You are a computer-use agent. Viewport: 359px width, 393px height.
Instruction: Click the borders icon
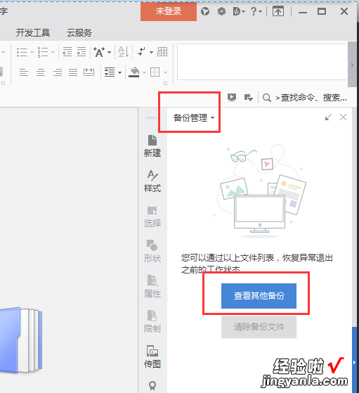click(155, 72)
